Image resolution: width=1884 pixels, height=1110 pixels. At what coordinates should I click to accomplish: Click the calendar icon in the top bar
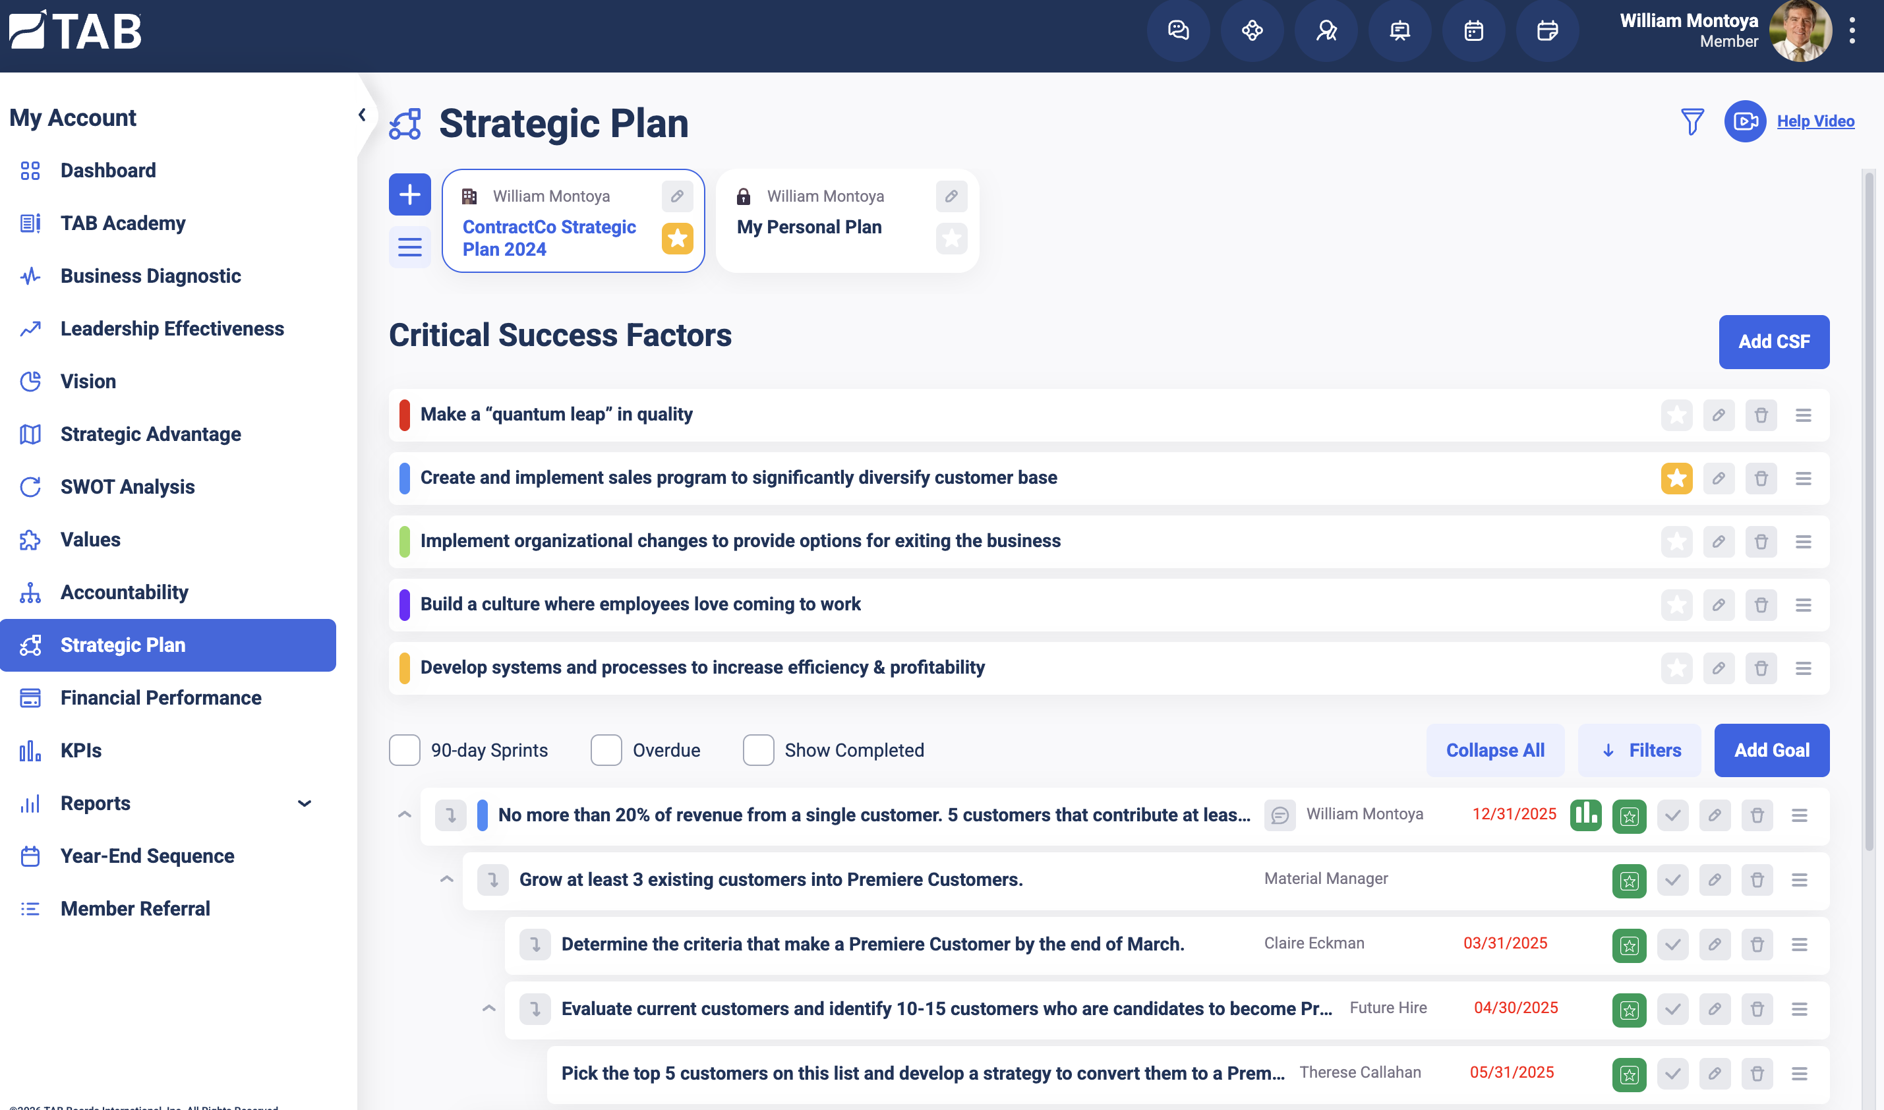[1473, 31]
